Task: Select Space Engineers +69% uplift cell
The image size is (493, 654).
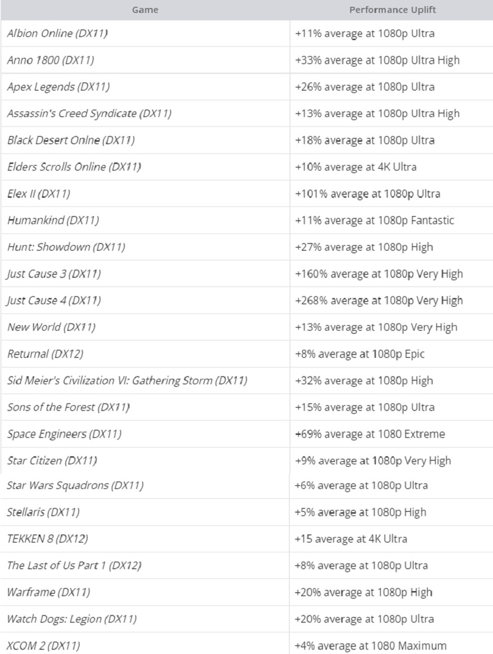Action: 391,434
